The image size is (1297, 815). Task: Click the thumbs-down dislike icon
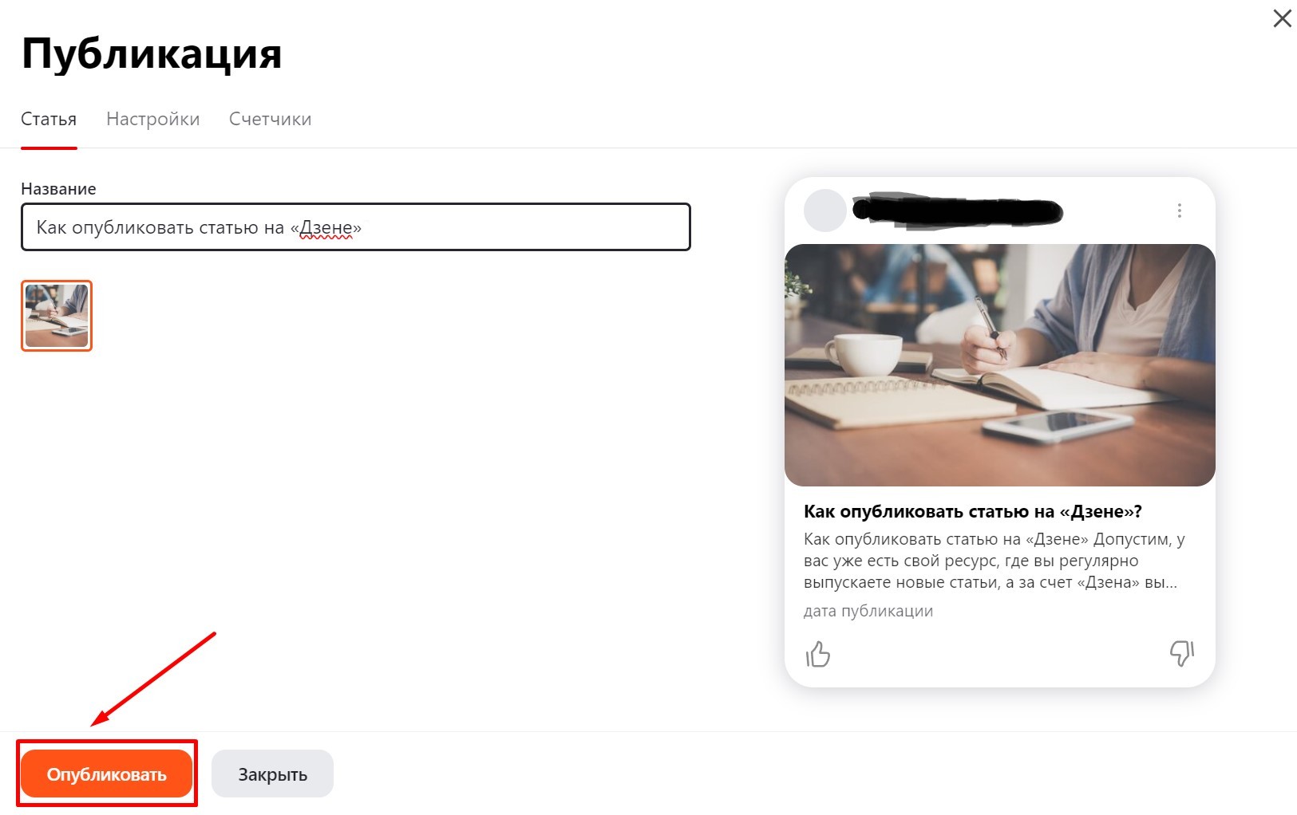click(1181, 654)
